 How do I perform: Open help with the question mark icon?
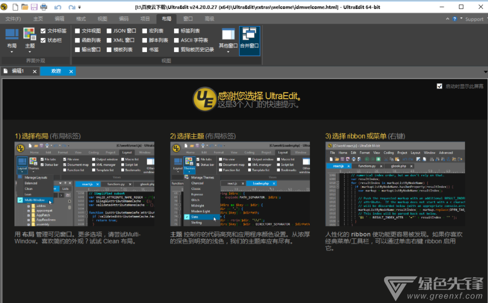tap(455, 19)
